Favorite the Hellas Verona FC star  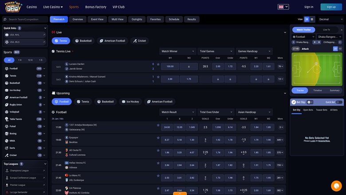click(x=158, y=163)
